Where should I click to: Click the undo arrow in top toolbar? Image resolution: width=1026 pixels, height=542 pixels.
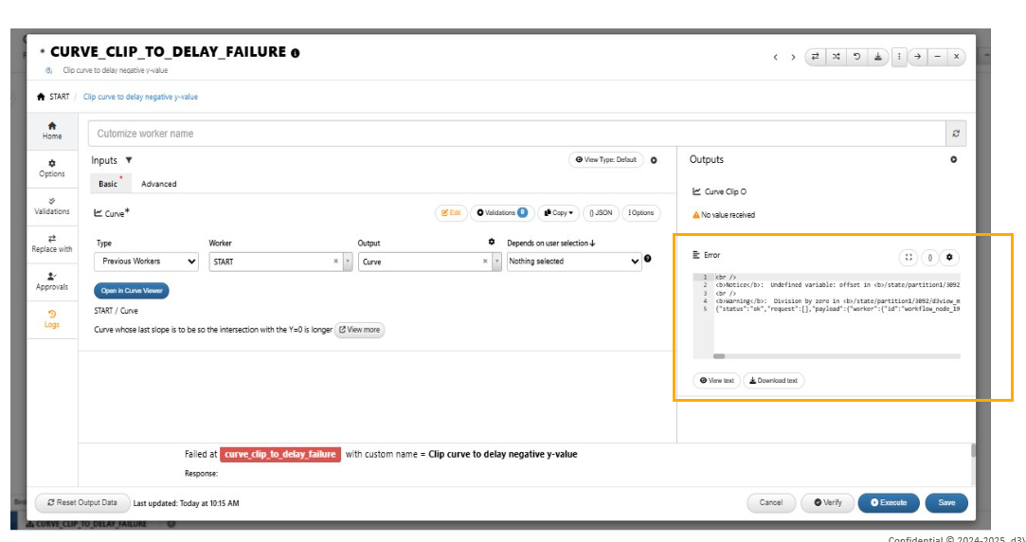click(855, 57)
